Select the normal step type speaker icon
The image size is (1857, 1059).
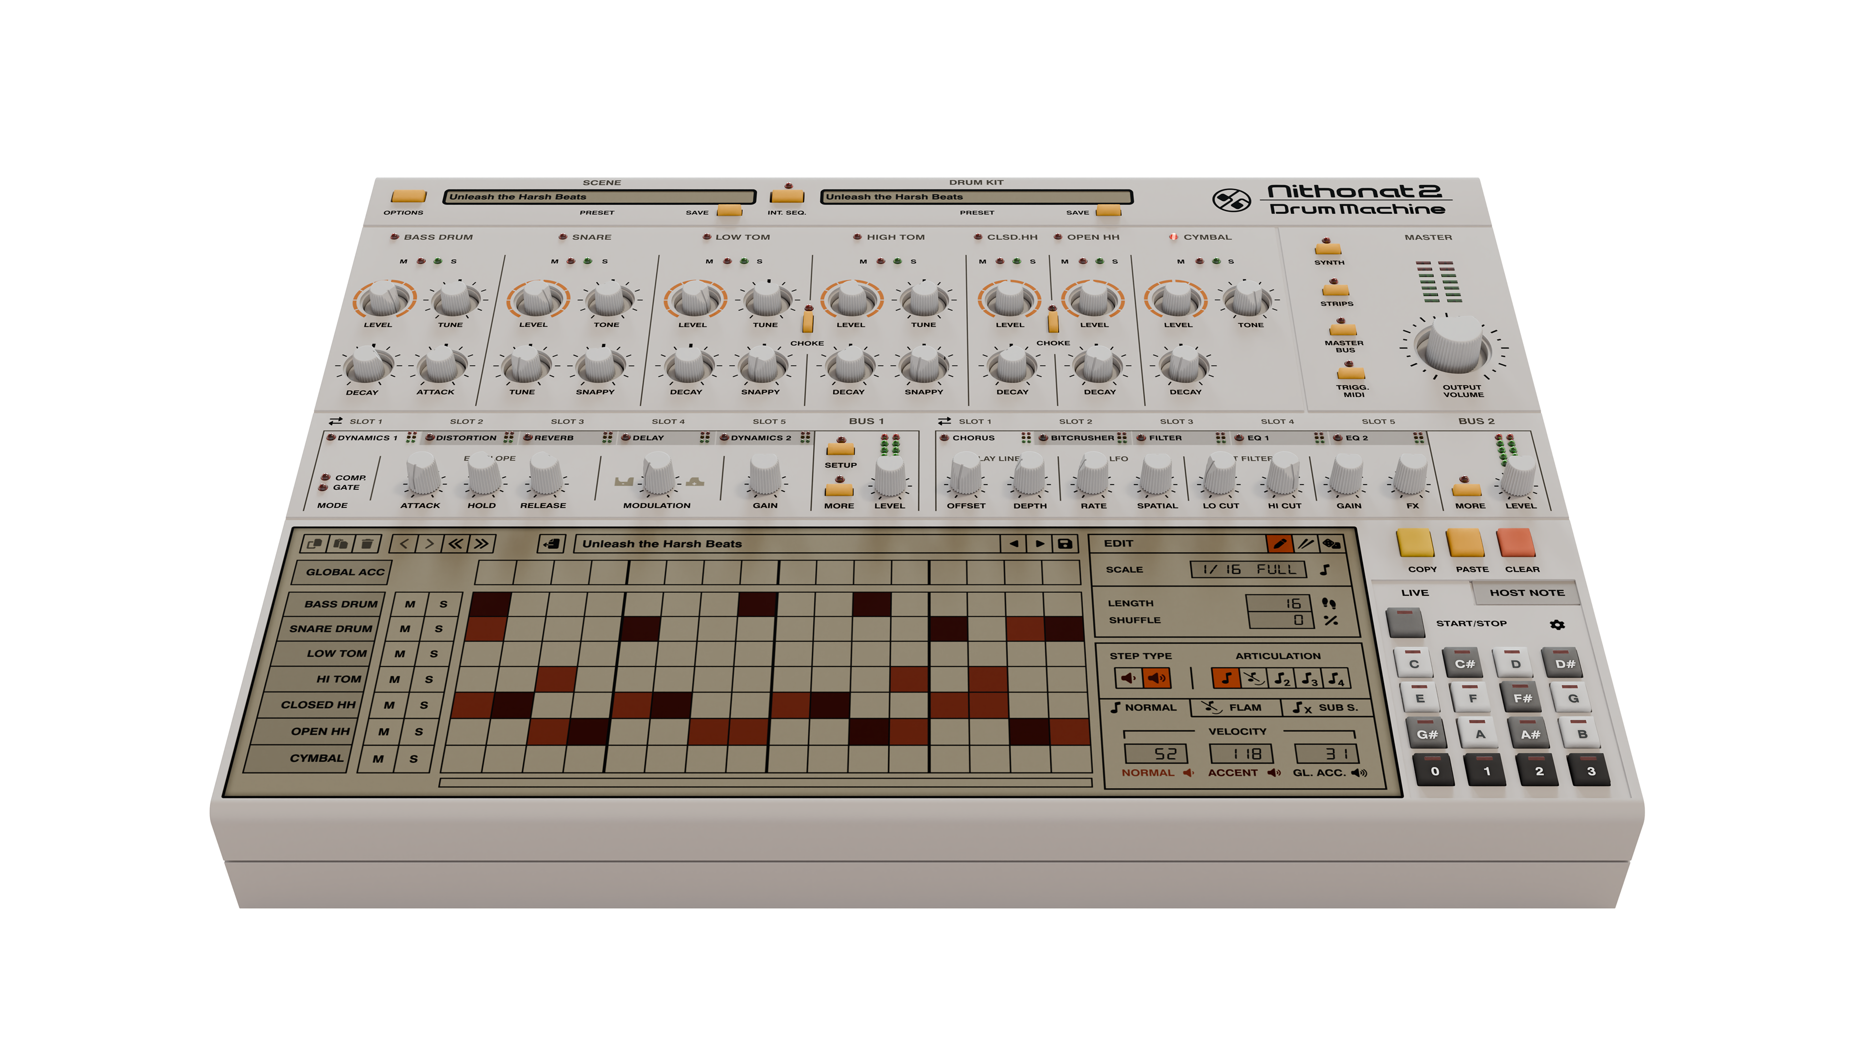click(x=1128, y=678)
